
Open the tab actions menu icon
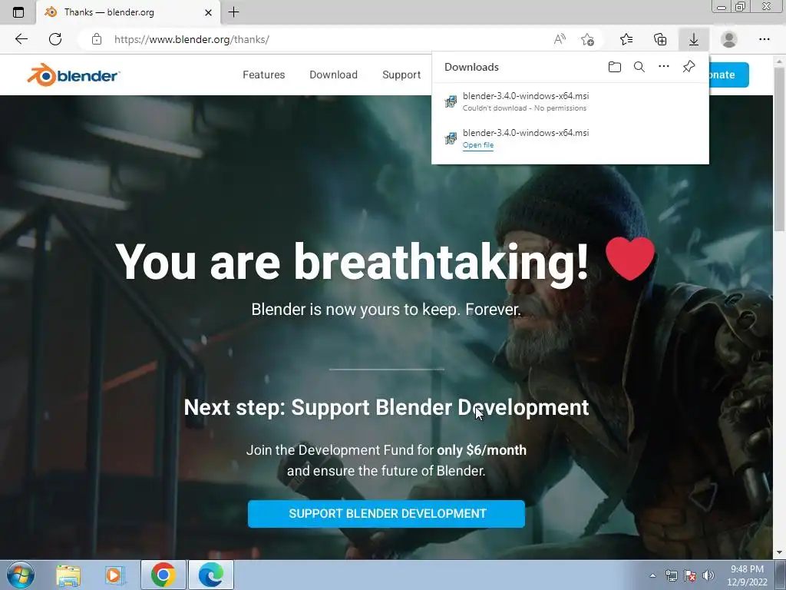[18, 12]
